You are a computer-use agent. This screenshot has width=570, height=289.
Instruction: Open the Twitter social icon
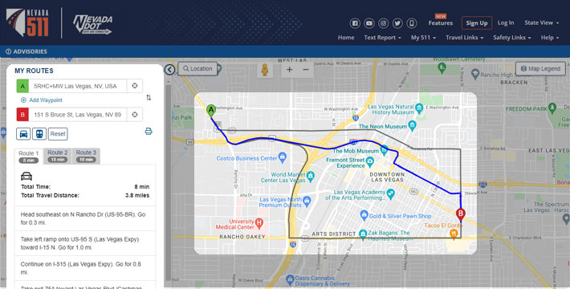(x=397, y=23)
